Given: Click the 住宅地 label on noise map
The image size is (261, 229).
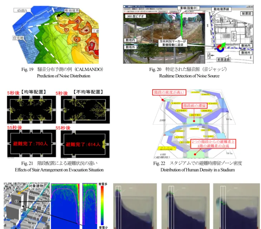Looking at the screenshot, I should tap(18, 38).
